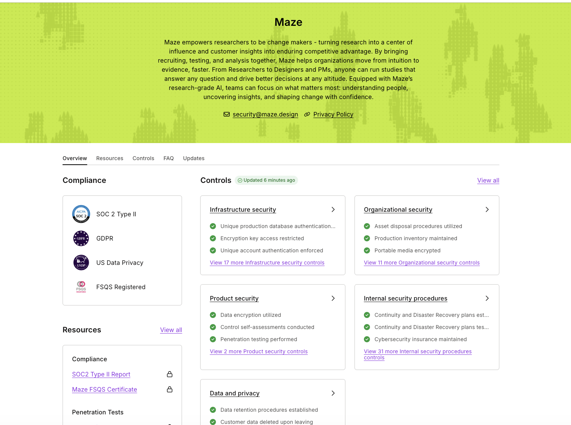571x425 pixels.
Task: Click the lock icon next to SOC2 Type II Report
Action: 170,374
